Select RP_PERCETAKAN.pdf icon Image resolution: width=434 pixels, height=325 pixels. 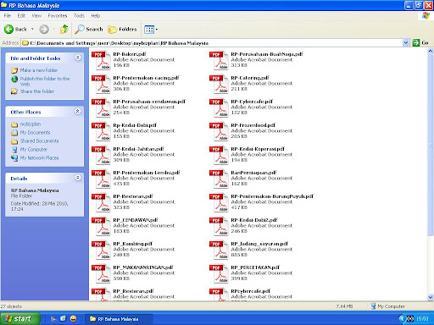219,273
